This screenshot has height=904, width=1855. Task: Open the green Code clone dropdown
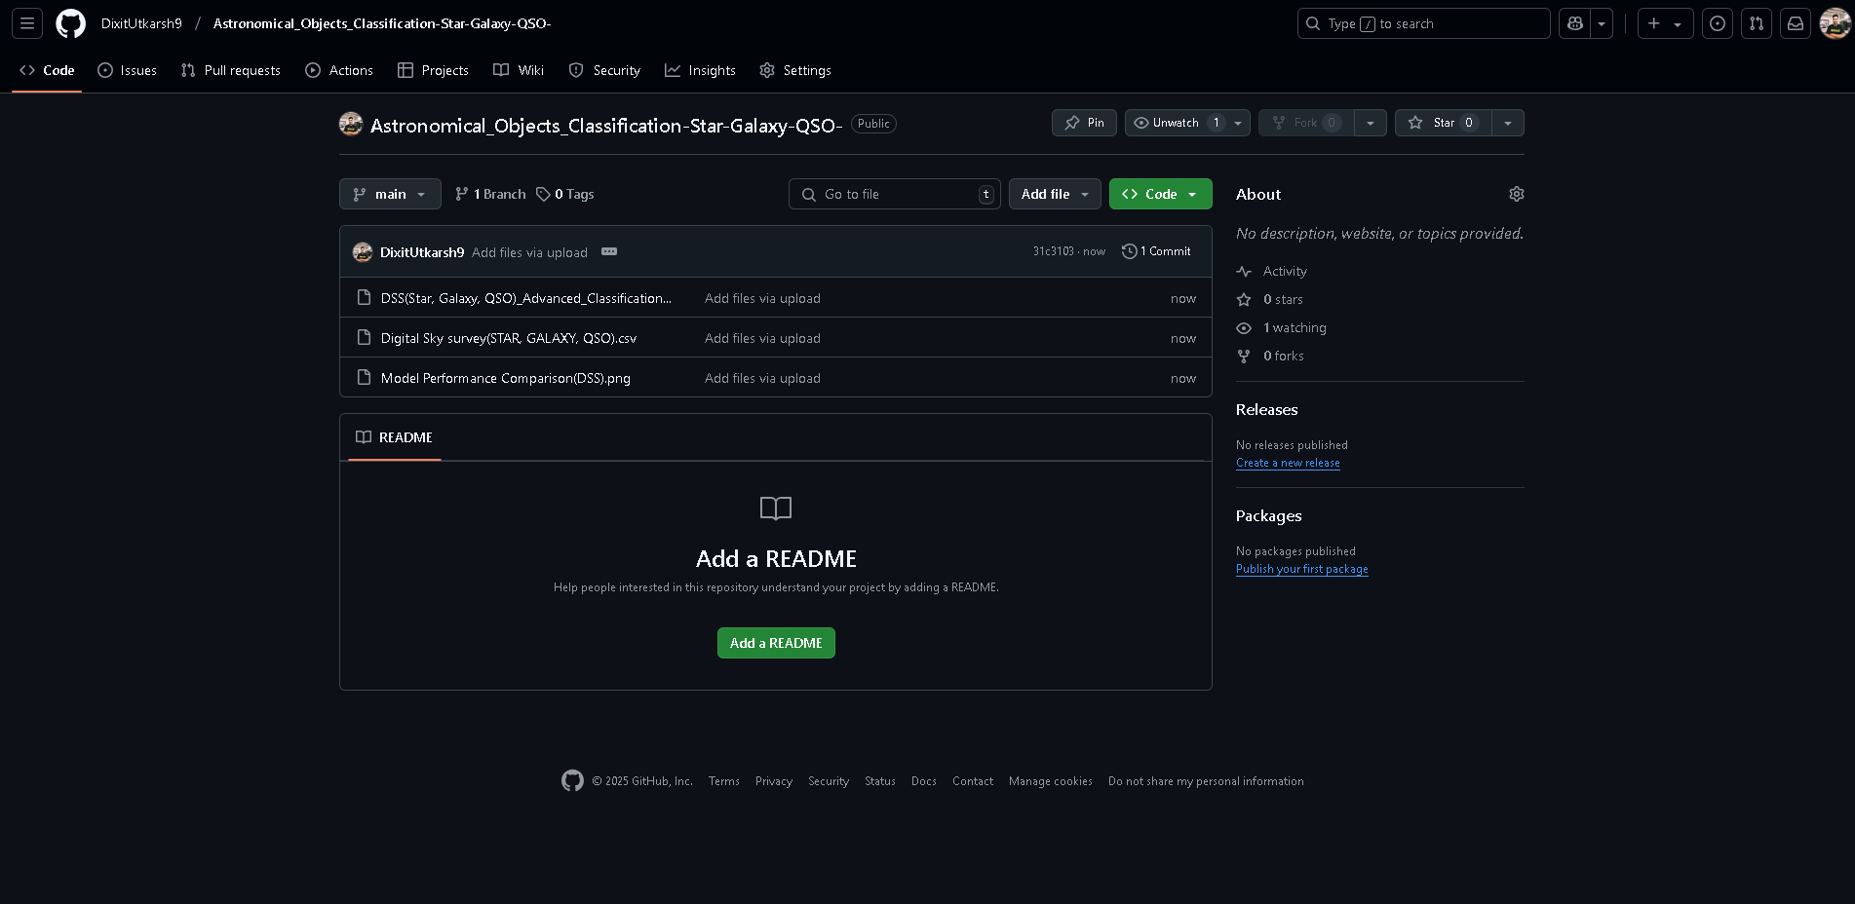coord(1160,194)
